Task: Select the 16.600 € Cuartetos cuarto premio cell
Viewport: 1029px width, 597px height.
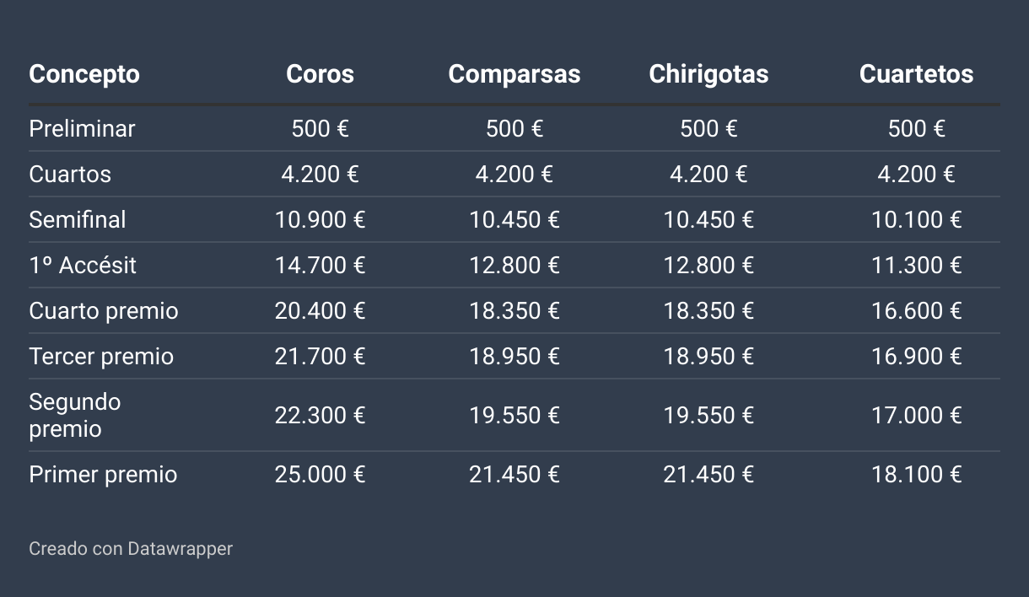Action: 916,311
